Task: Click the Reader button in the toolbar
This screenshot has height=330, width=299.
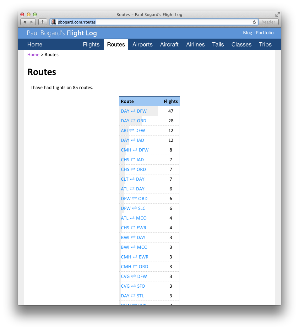Action: [268, 22]
